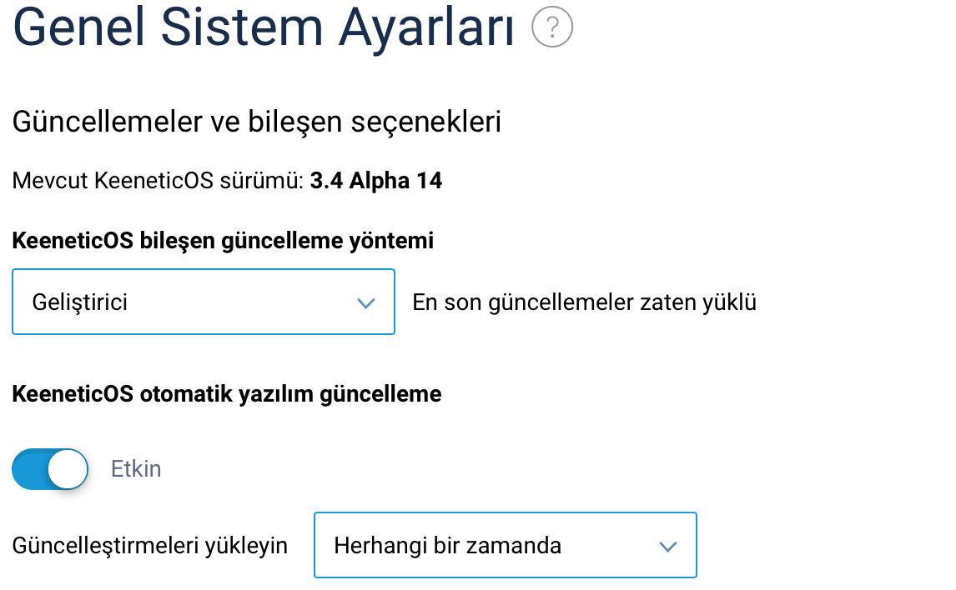This screenshot has height=590, width=956.
Task: Click the white knob of Etkin switch
Action: (x=68, y=469)
